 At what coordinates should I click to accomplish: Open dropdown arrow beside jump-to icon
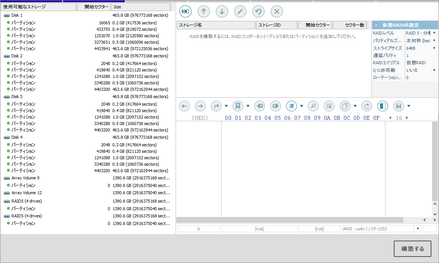pyautogui.click(x=226, y=106)
